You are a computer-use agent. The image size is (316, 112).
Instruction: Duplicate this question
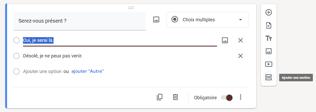tap(160, 97)
